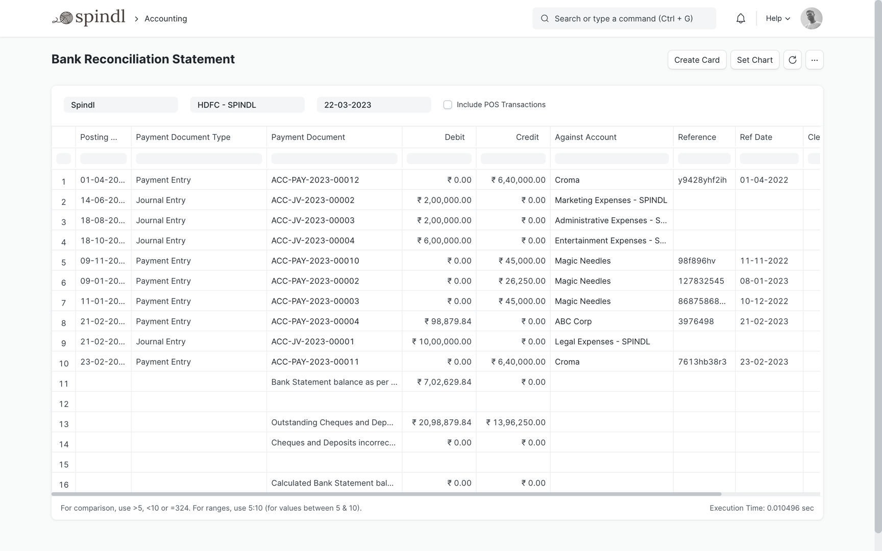Sort by the Credit column header

click(513, 137)
